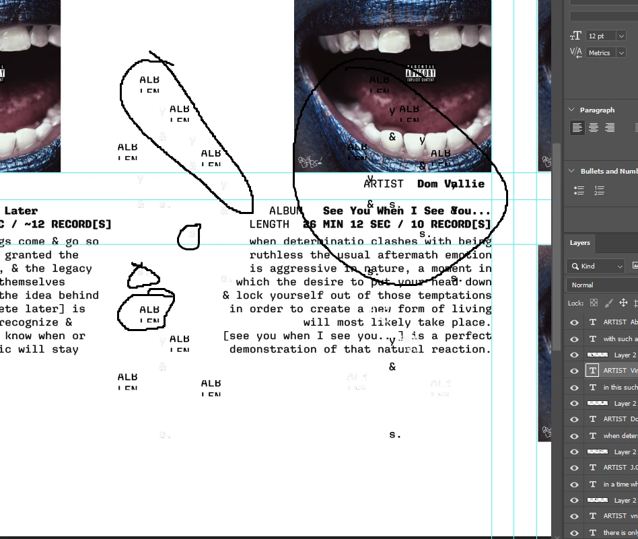Hide the ARTIST Vir layer
Image resolution: width=638 pixels, height=539 pixels.
click(574, 371)
